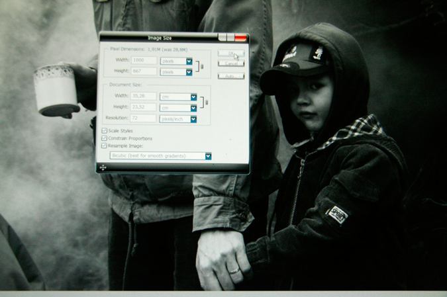Uncheck the Constrain Proportions checkbox
447x297 pixels.
[105, 138]
